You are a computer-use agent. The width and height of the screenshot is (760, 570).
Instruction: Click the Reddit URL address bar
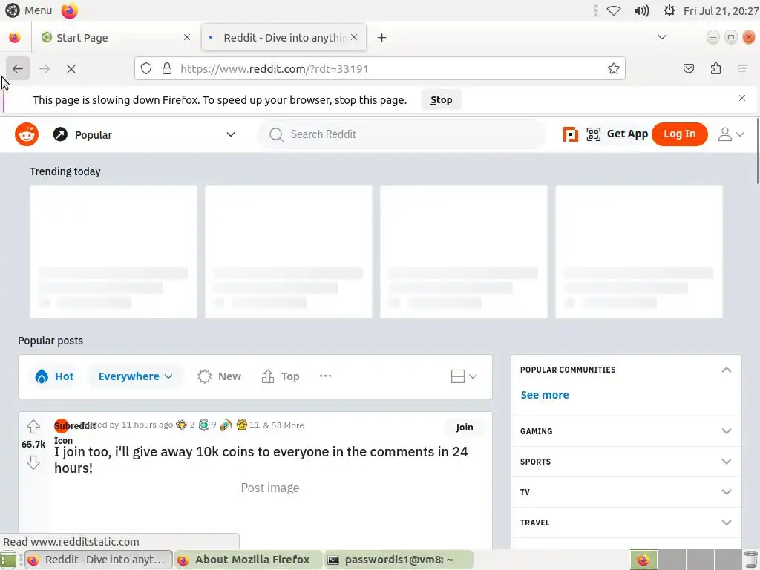point(379,68)
